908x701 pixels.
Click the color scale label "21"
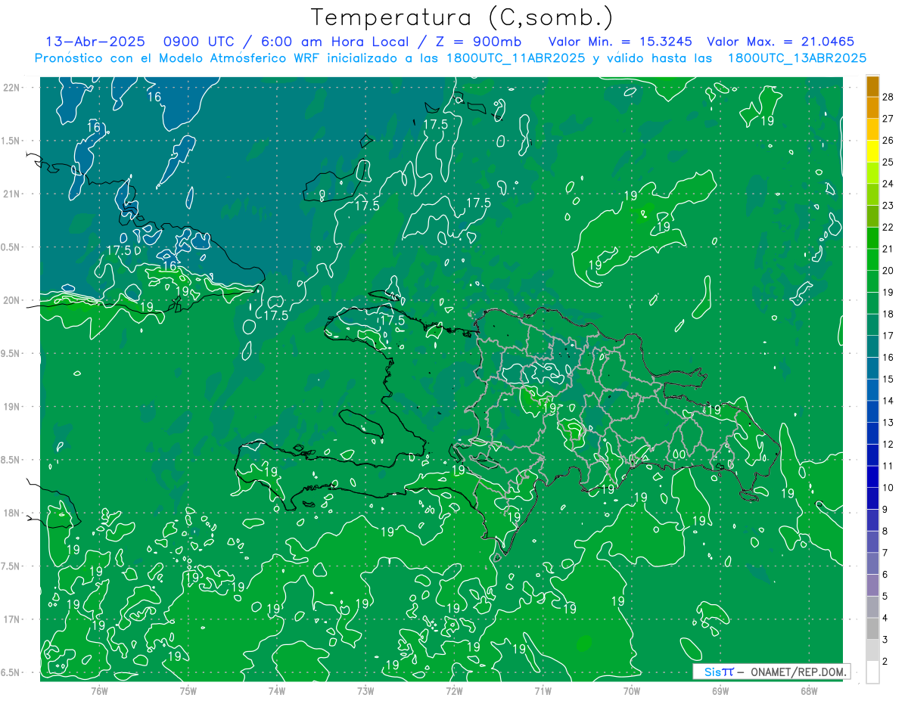(888, 249)
